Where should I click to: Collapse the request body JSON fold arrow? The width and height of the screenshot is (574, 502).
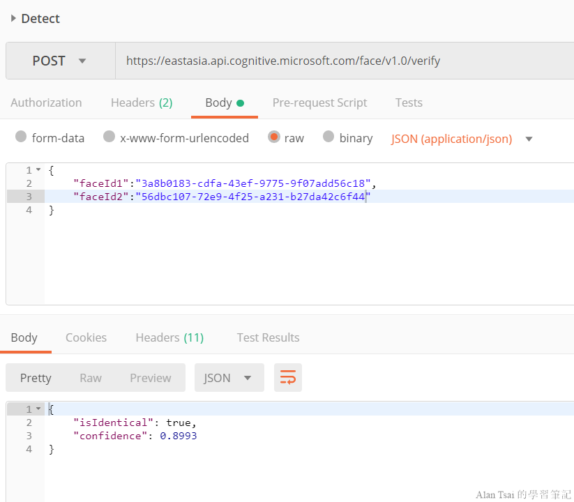pyautogui.click(x=38, y=169)
